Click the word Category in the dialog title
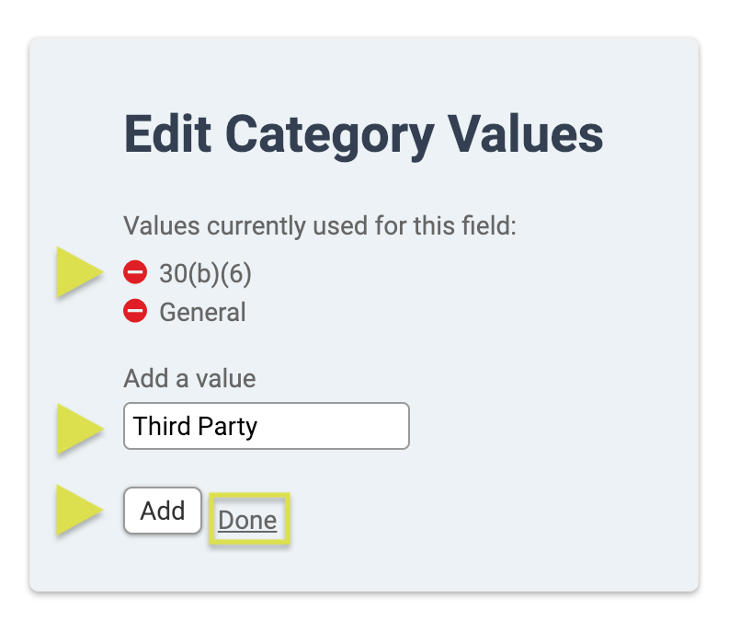 [x=330, y=135]
